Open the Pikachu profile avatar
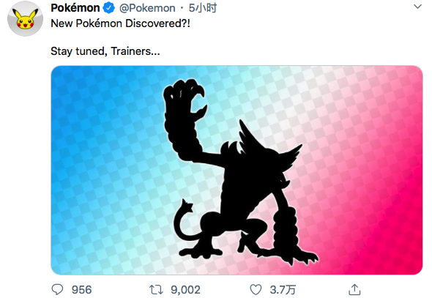This screenshot has width=432, height=298. (x=25, y=19)
